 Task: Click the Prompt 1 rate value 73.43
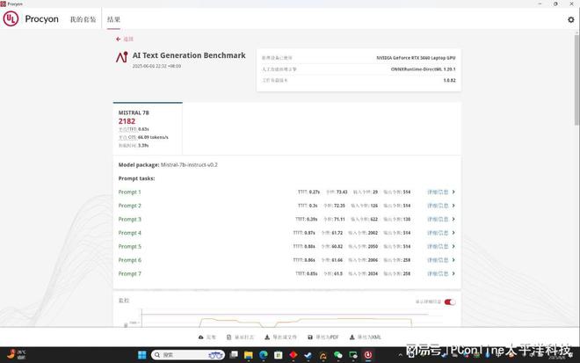tap(342, 192)
